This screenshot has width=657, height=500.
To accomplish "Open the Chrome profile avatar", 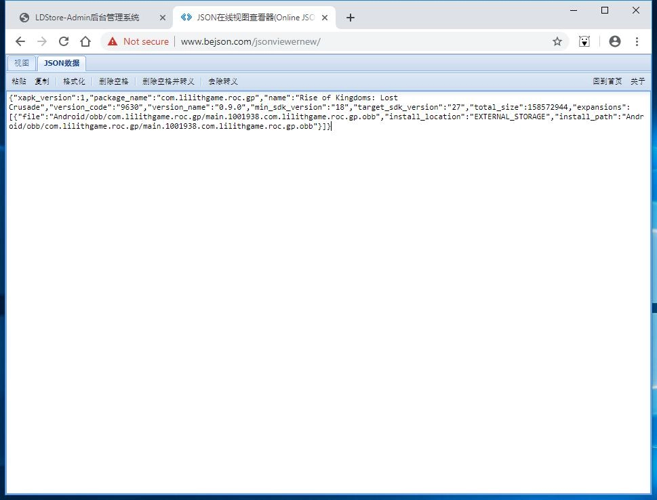I will [x=615, y=41].
